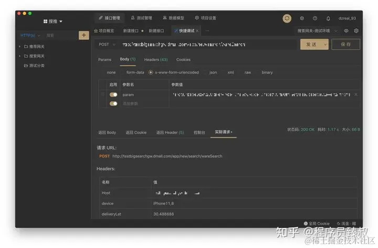
Task: Switch to the 实际请求 tab
Action: [223, 132]
